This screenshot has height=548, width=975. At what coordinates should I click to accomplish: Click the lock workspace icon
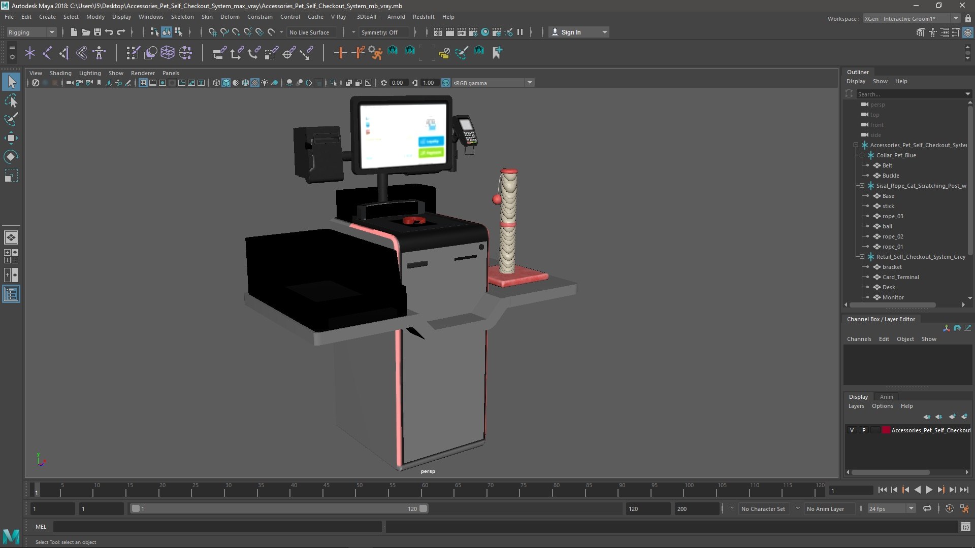(968, 18)
